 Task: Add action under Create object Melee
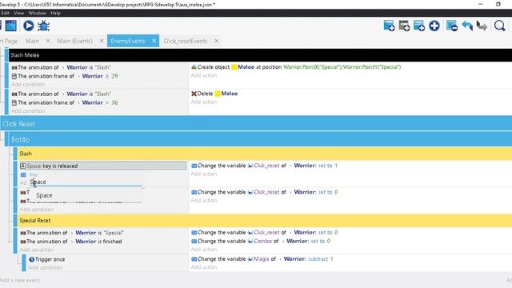tap(204, 75)
